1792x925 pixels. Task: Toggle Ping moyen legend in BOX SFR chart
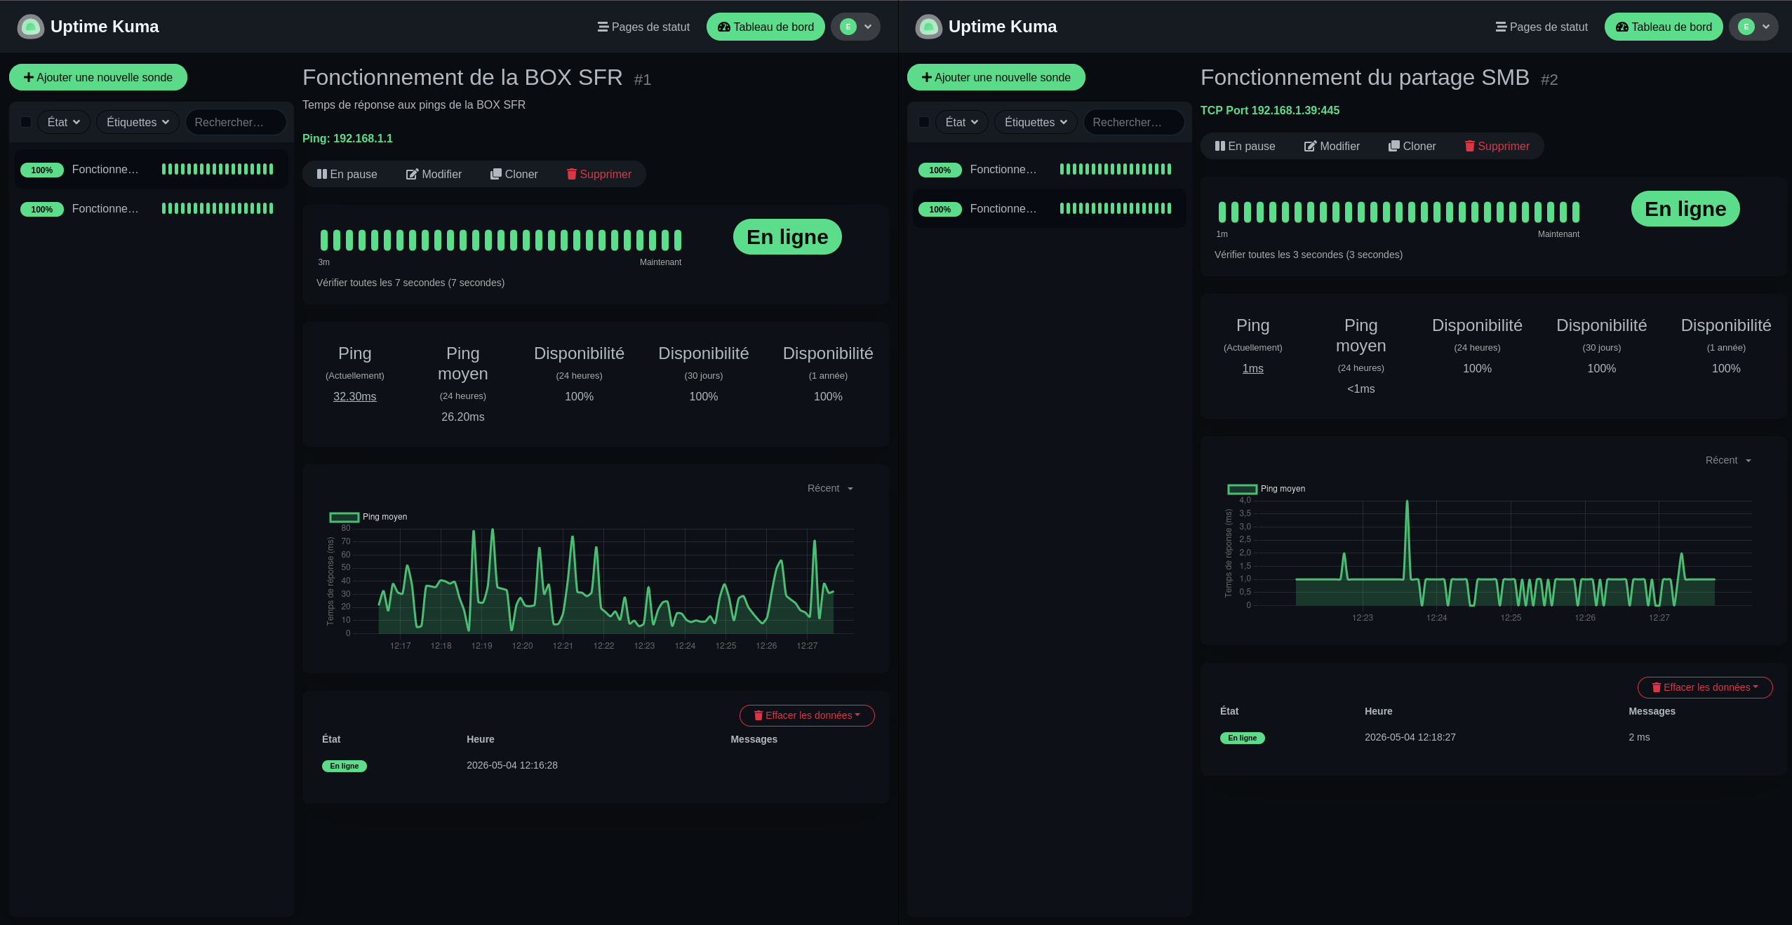click(368, 517)
